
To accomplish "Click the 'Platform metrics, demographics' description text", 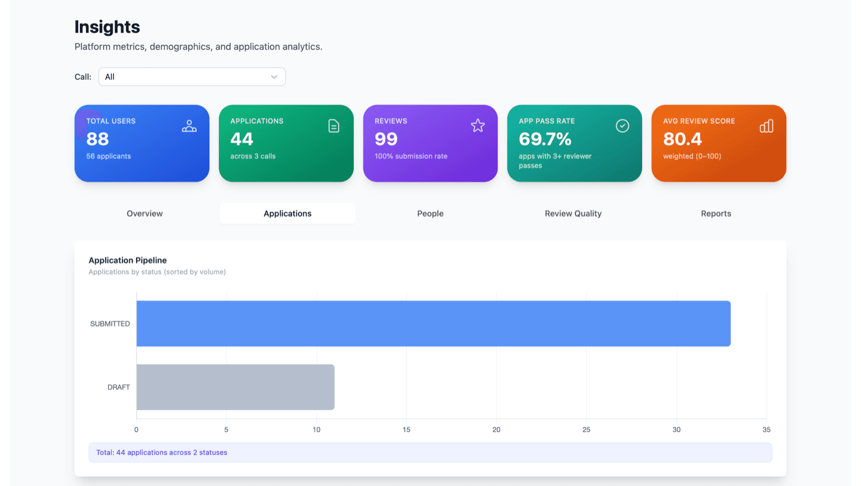I will [x=198, y=47].
